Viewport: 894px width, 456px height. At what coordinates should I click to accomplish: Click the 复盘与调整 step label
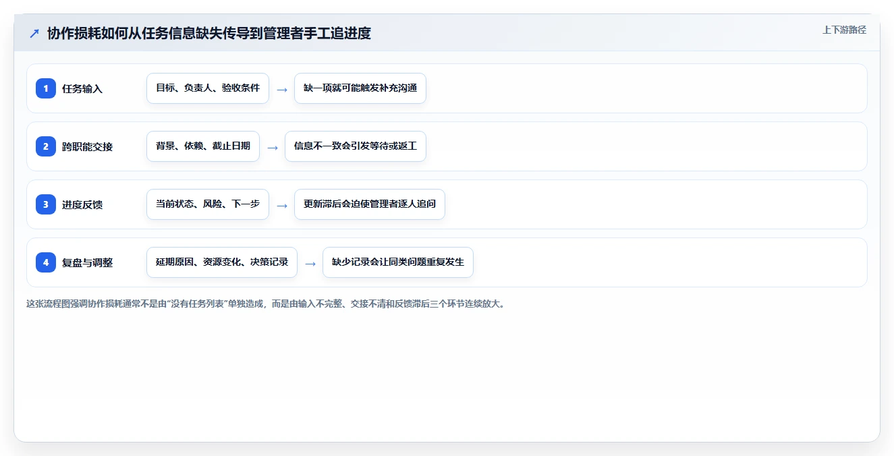pos(88,263)
